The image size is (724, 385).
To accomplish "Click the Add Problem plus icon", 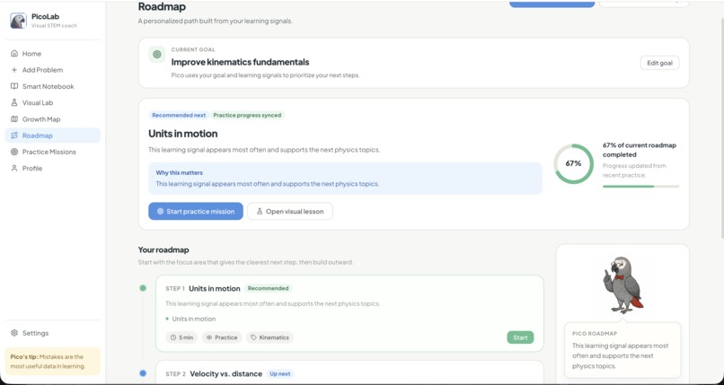I will (14, 70).
